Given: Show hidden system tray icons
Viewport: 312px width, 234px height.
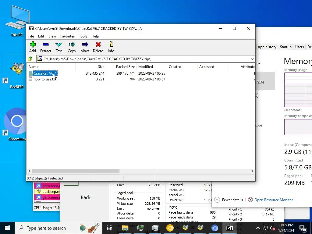Looking at the screenshot, I should tap(258, 228).
